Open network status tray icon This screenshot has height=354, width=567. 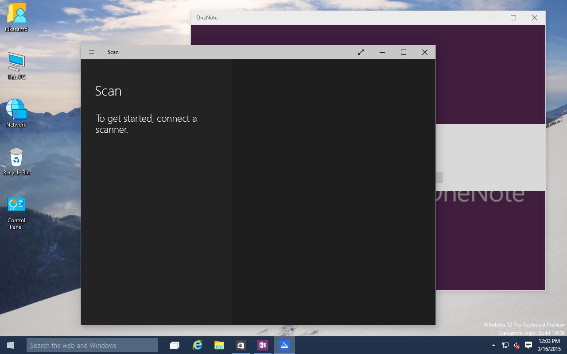[x=505, y=345]
